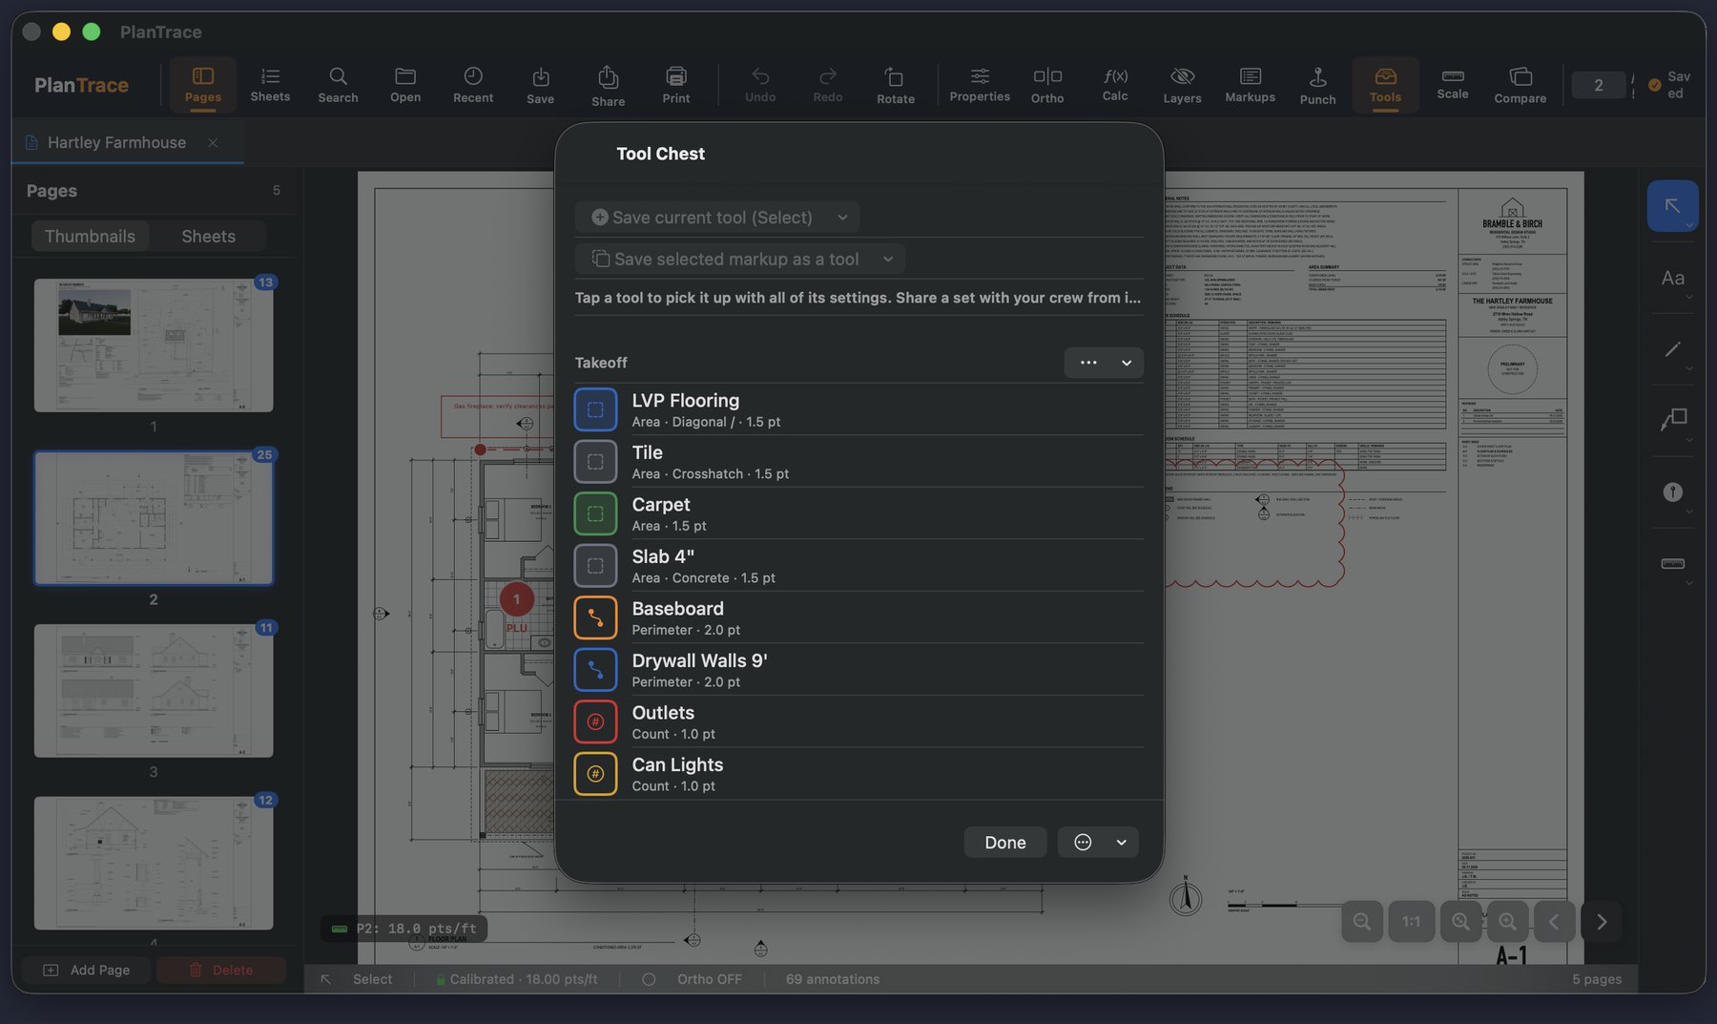Click the Tools chest toolbar button
The image size is (1717, 1024).
pos(1385,85)
